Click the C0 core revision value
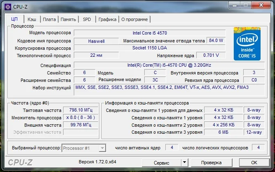The height and width of the screenshot is (172, 275). pos(254,80)
